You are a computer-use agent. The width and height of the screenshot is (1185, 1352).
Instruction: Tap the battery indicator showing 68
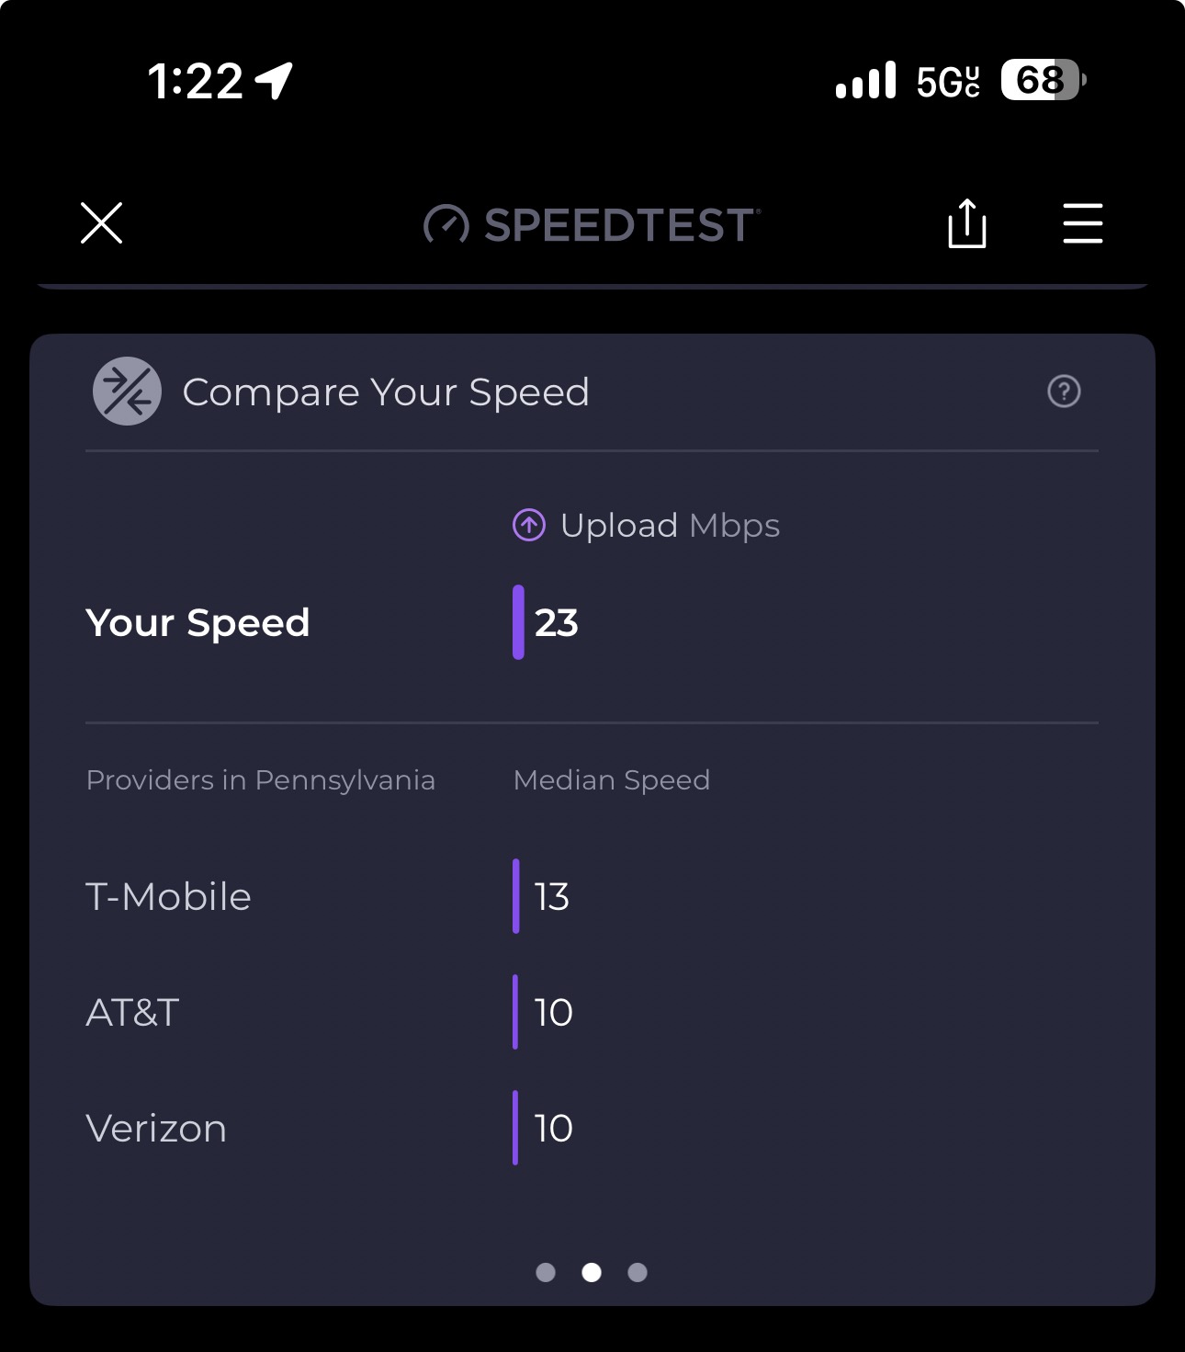click(1044, 80)
